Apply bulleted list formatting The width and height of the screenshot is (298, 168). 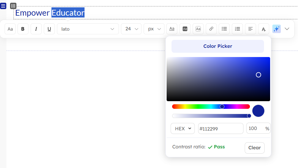[x=224, y=29]
